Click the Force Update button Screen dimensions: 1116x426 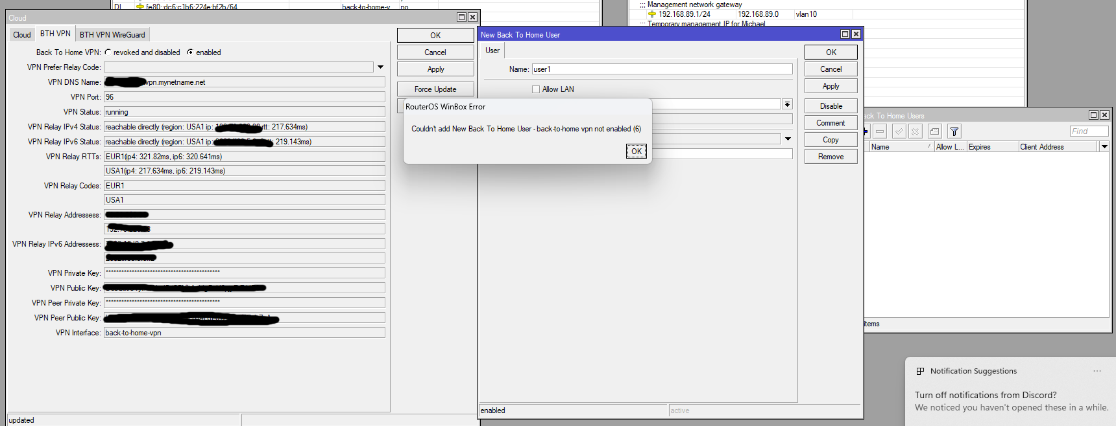435,89
